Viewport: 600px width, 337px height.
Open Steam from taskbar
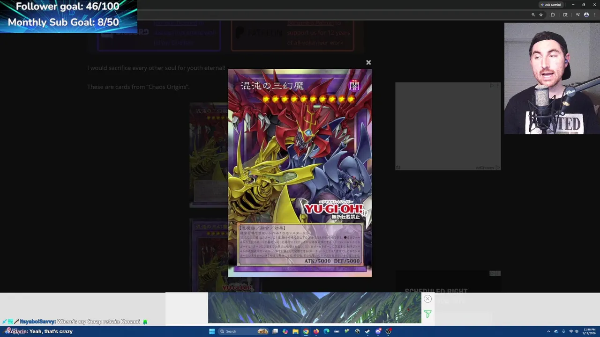coord(367,331)
